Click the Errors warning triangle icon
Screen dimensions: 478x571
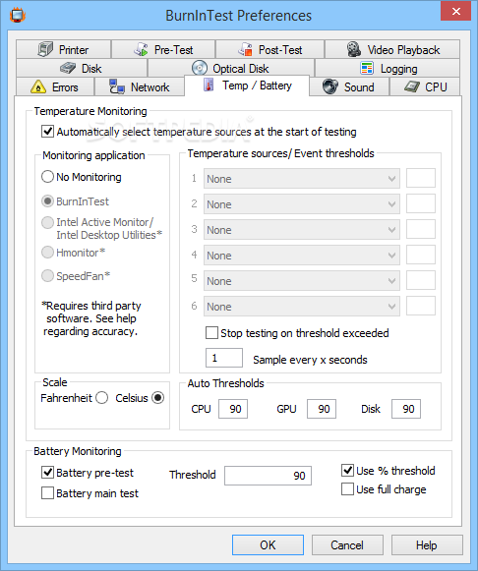click(38, 87)
